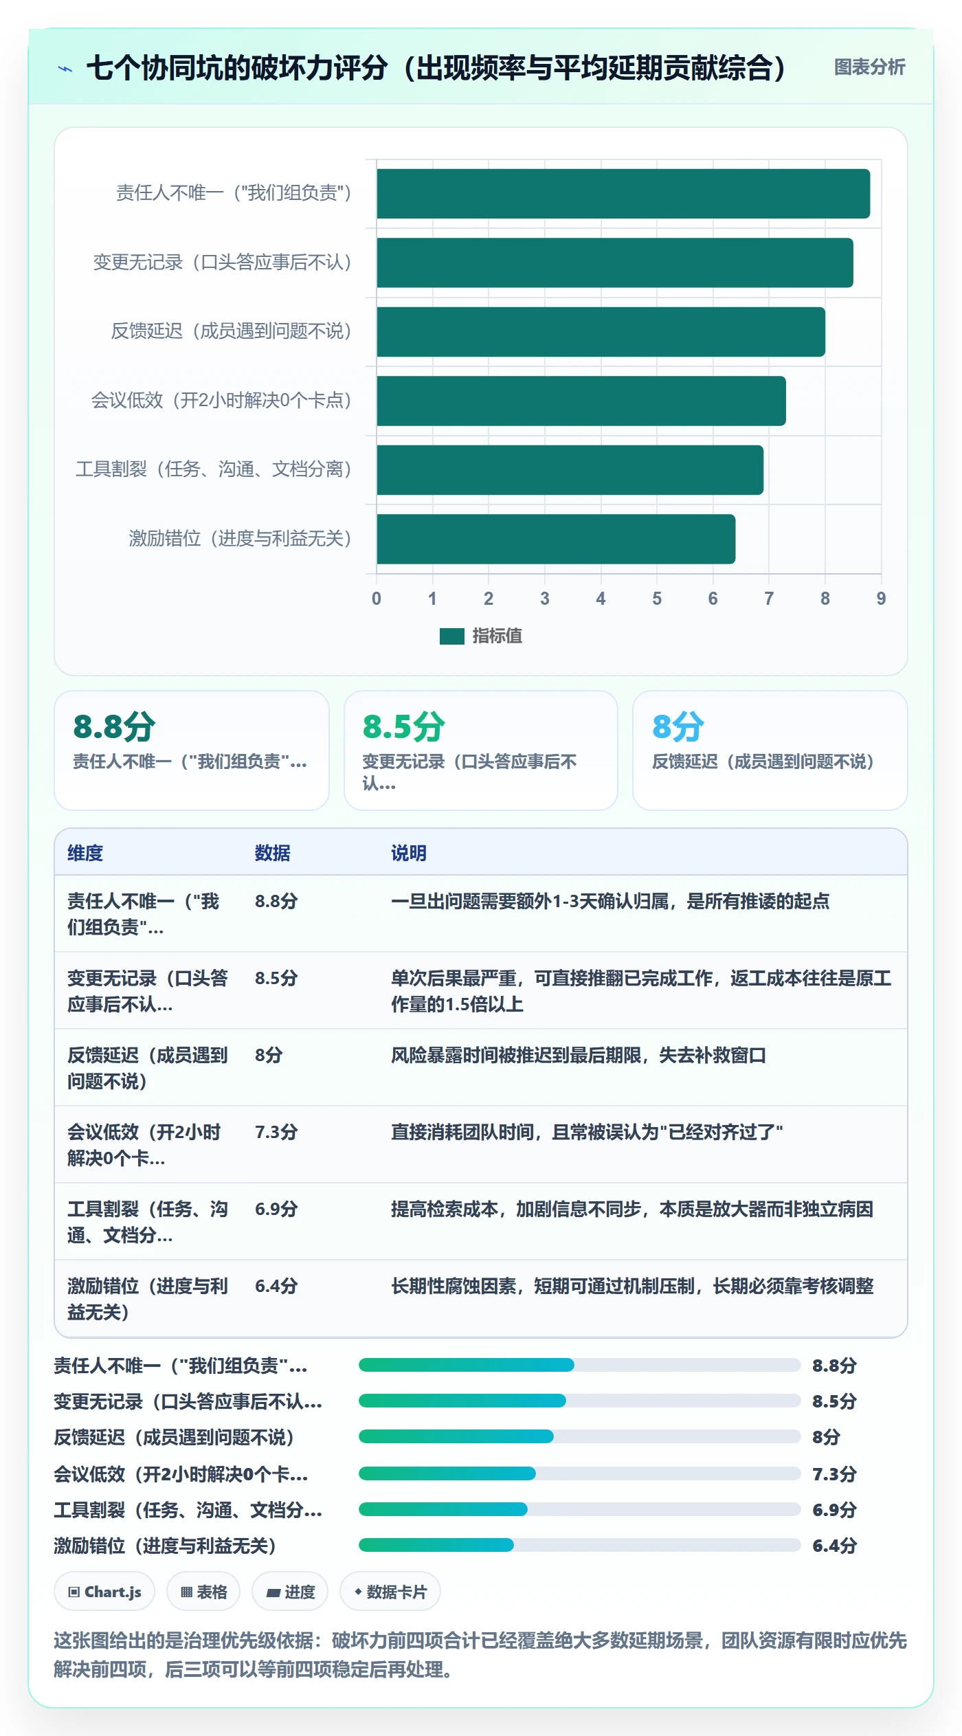Select the table text starting 直接消耗团队时间
The width and height of the screenshot is (962, 1736).
[x=588, y=1132]
